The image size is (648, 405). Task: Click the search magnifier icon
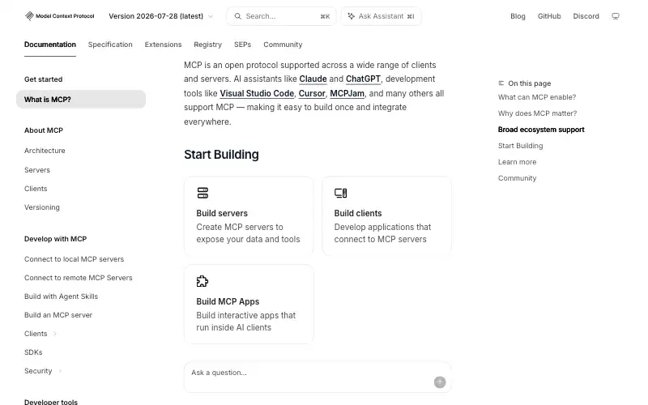[x=237, y=16]
